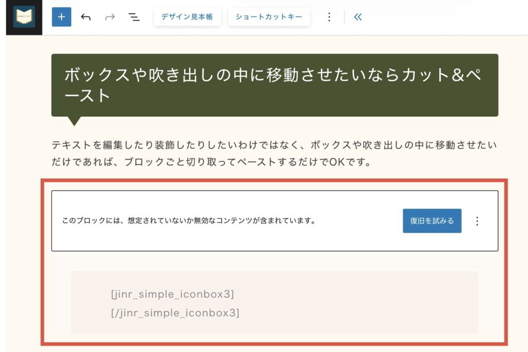Open the デザイン見本帳 panel
This screenshot has height=352, width=528.
click(187, 17)
